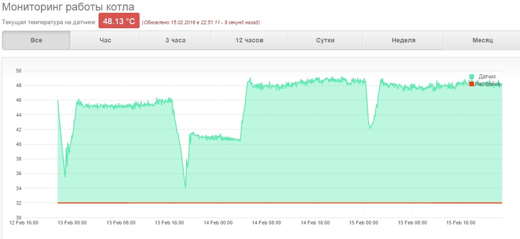This screenshot has height=239, width=520.
Task: Click the "Мониторинг работы котла" heading
Action: (x=68, y=6)
